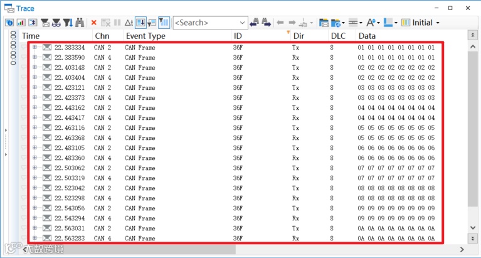Open the difference view icon
This screenshot has height=258, width=481.
point(33,23)
